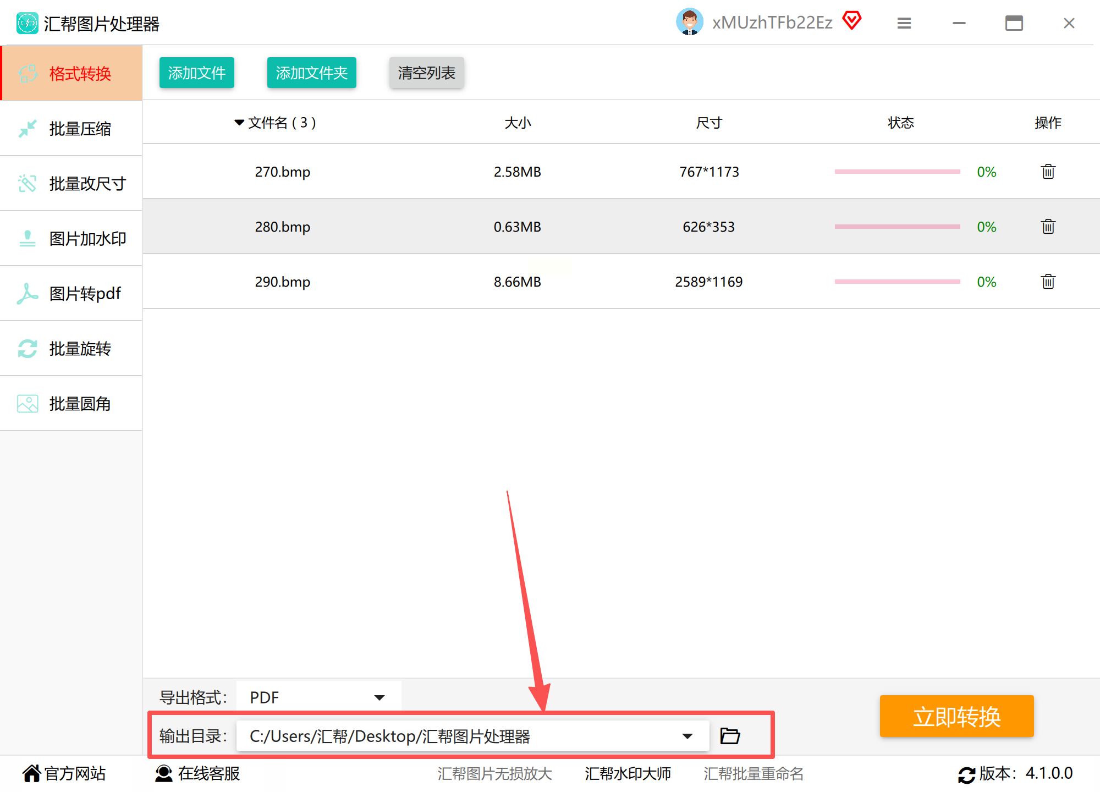
Task: Browse output folder with folder icon
Action: [730, 736]
